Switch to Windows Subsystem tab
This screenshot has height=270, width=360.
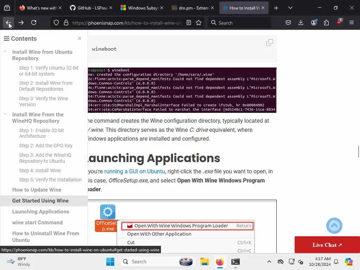[x=142, y=8]
